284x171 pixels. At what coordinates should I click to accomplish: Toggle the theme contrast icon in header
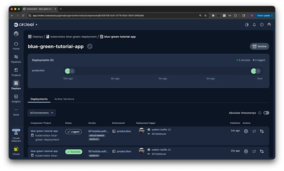tap(247, 25)
